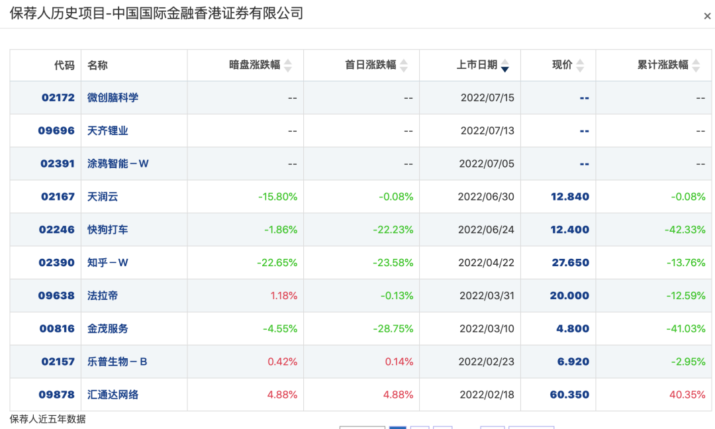Screen dimensions: 715x429
Task: Select current price 12.400
Action: pos(570,230)
